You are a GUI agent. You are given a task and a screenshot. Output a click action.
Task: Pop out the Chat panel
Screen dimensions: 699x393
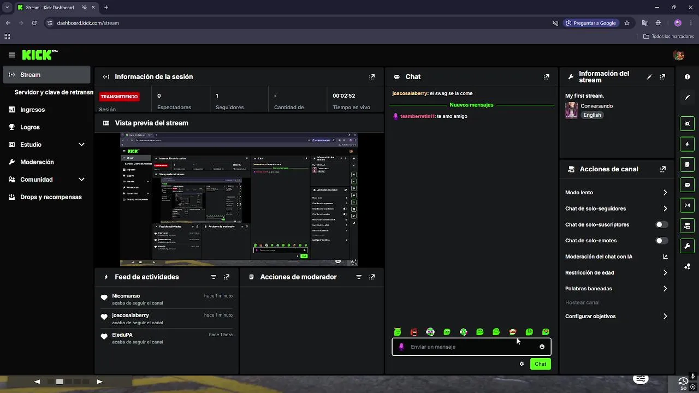coord(547,77)
